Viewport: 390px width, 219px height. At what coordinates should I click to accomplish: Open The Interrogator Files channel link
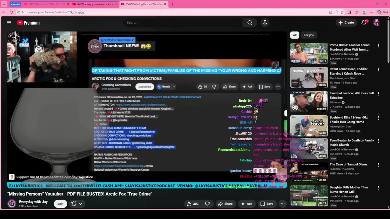point(342,78)
